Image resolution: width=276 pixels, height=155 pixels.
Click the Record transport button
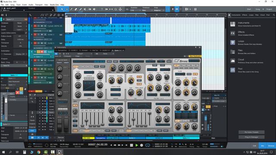click(141, 146)
